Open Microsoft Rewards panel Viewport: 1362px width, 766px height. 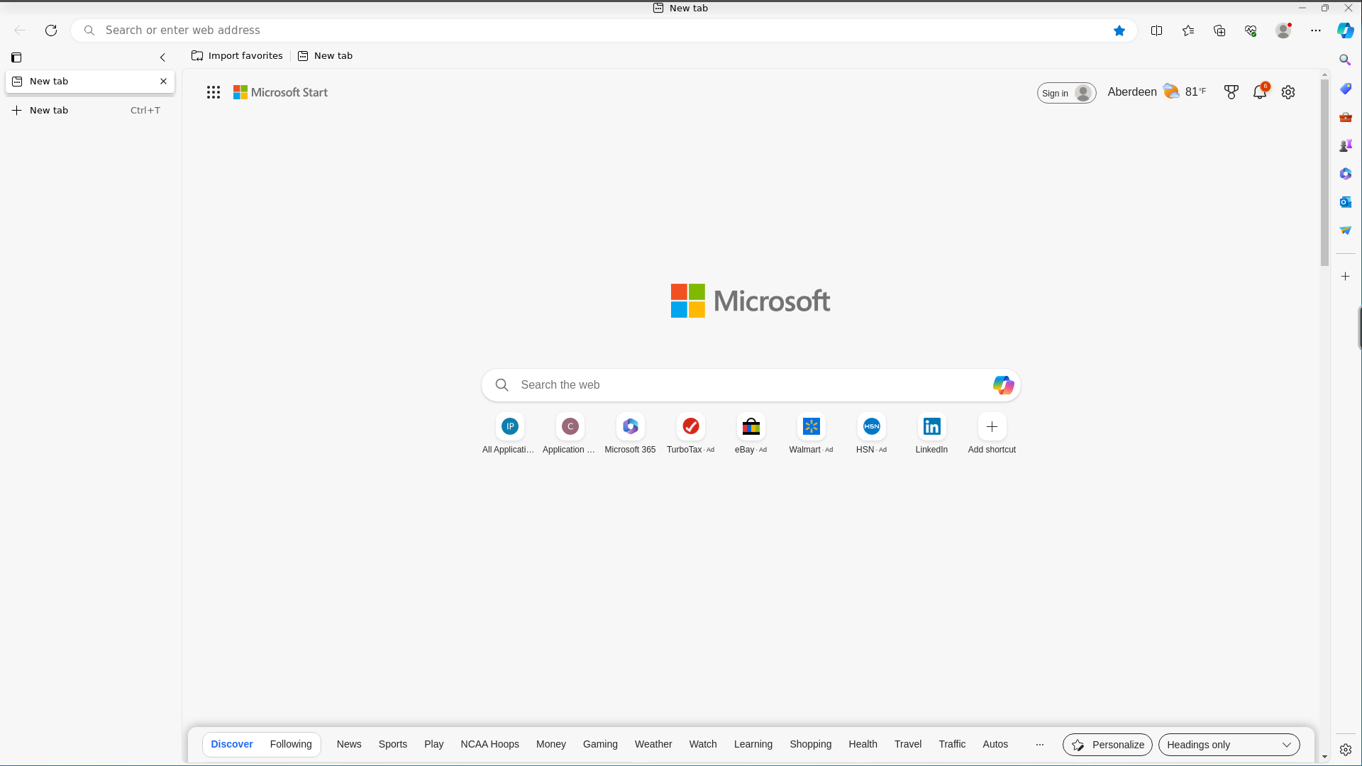tap(1232, 91)
